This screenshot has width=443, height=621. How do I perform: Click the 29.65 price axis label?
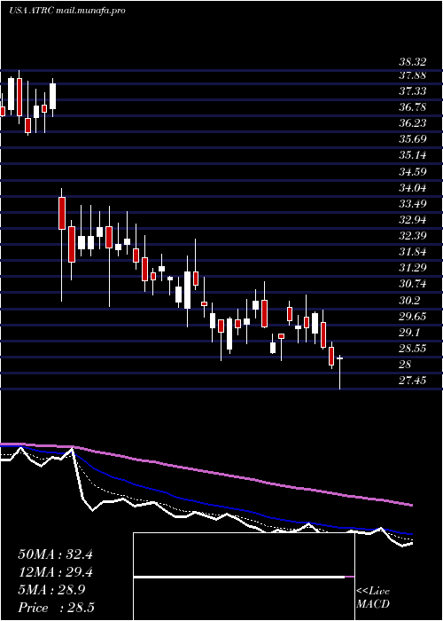coord(412,317)
